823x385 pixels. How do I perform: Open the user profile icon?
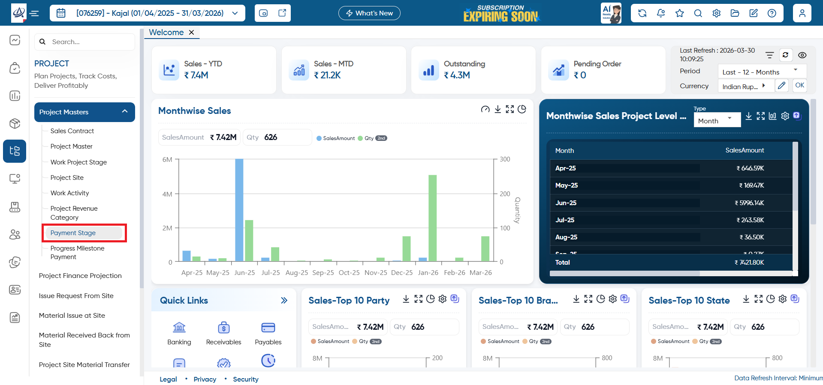tap(802, 13)
